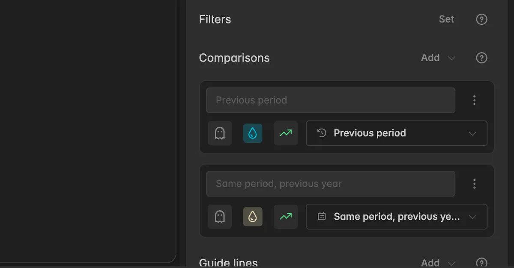Expand the Same period, previous year dropdown
The height and width of the screenshot is (268, 514).
(x=397, y=217)
